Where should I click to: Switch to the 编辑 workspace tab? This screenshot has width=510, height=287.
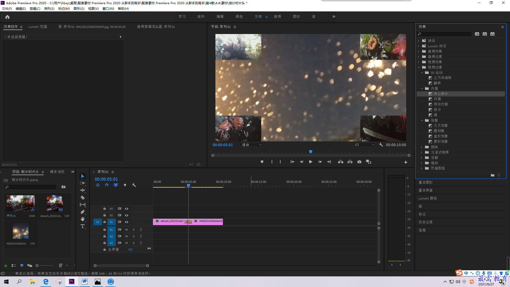(220, 16)
